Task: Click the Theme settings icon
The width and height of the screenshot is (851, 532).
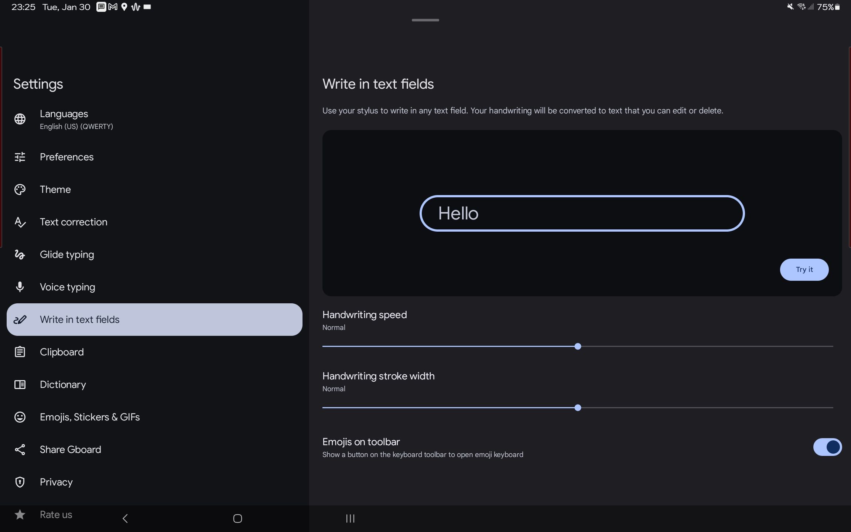Action: click(x=20, y=190)
